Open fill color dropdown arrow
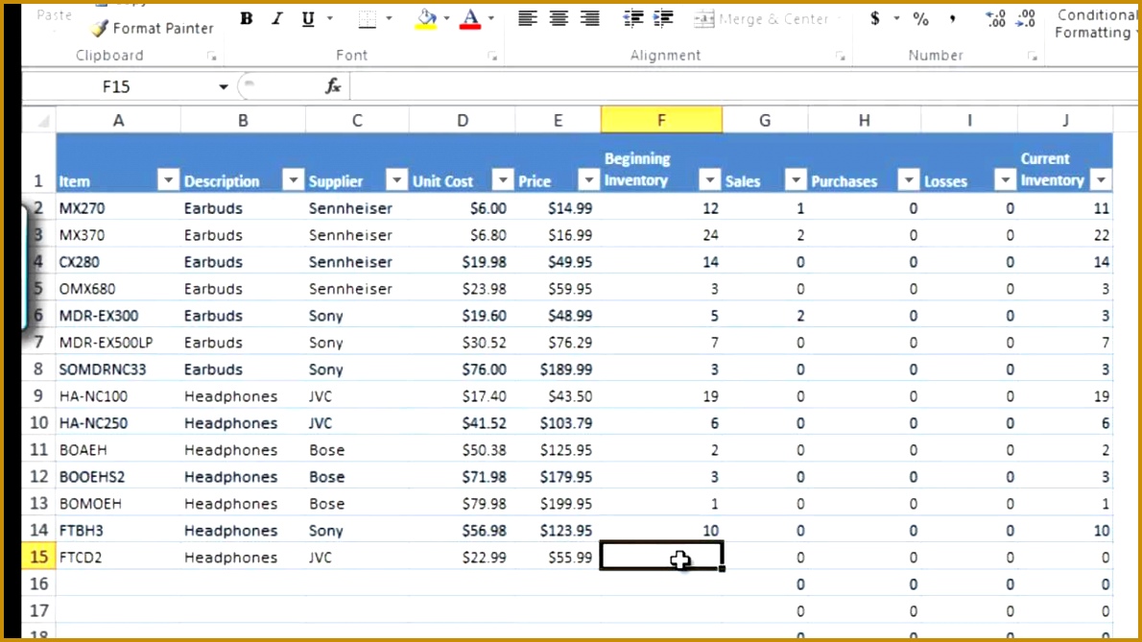 point(446,19)
